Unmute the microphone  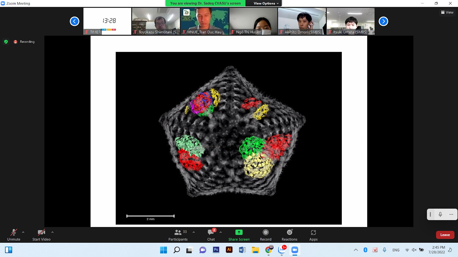[14, 235]
